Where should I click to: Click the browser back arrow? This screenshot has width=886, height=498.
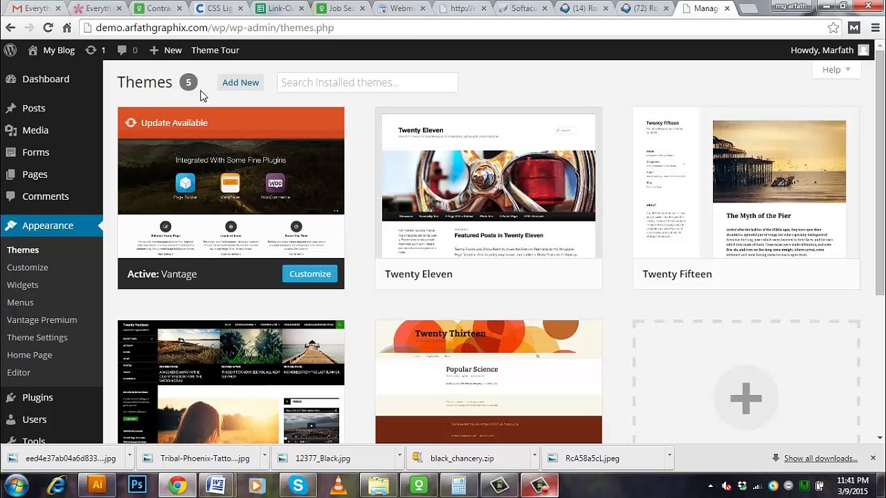point(10,28)
